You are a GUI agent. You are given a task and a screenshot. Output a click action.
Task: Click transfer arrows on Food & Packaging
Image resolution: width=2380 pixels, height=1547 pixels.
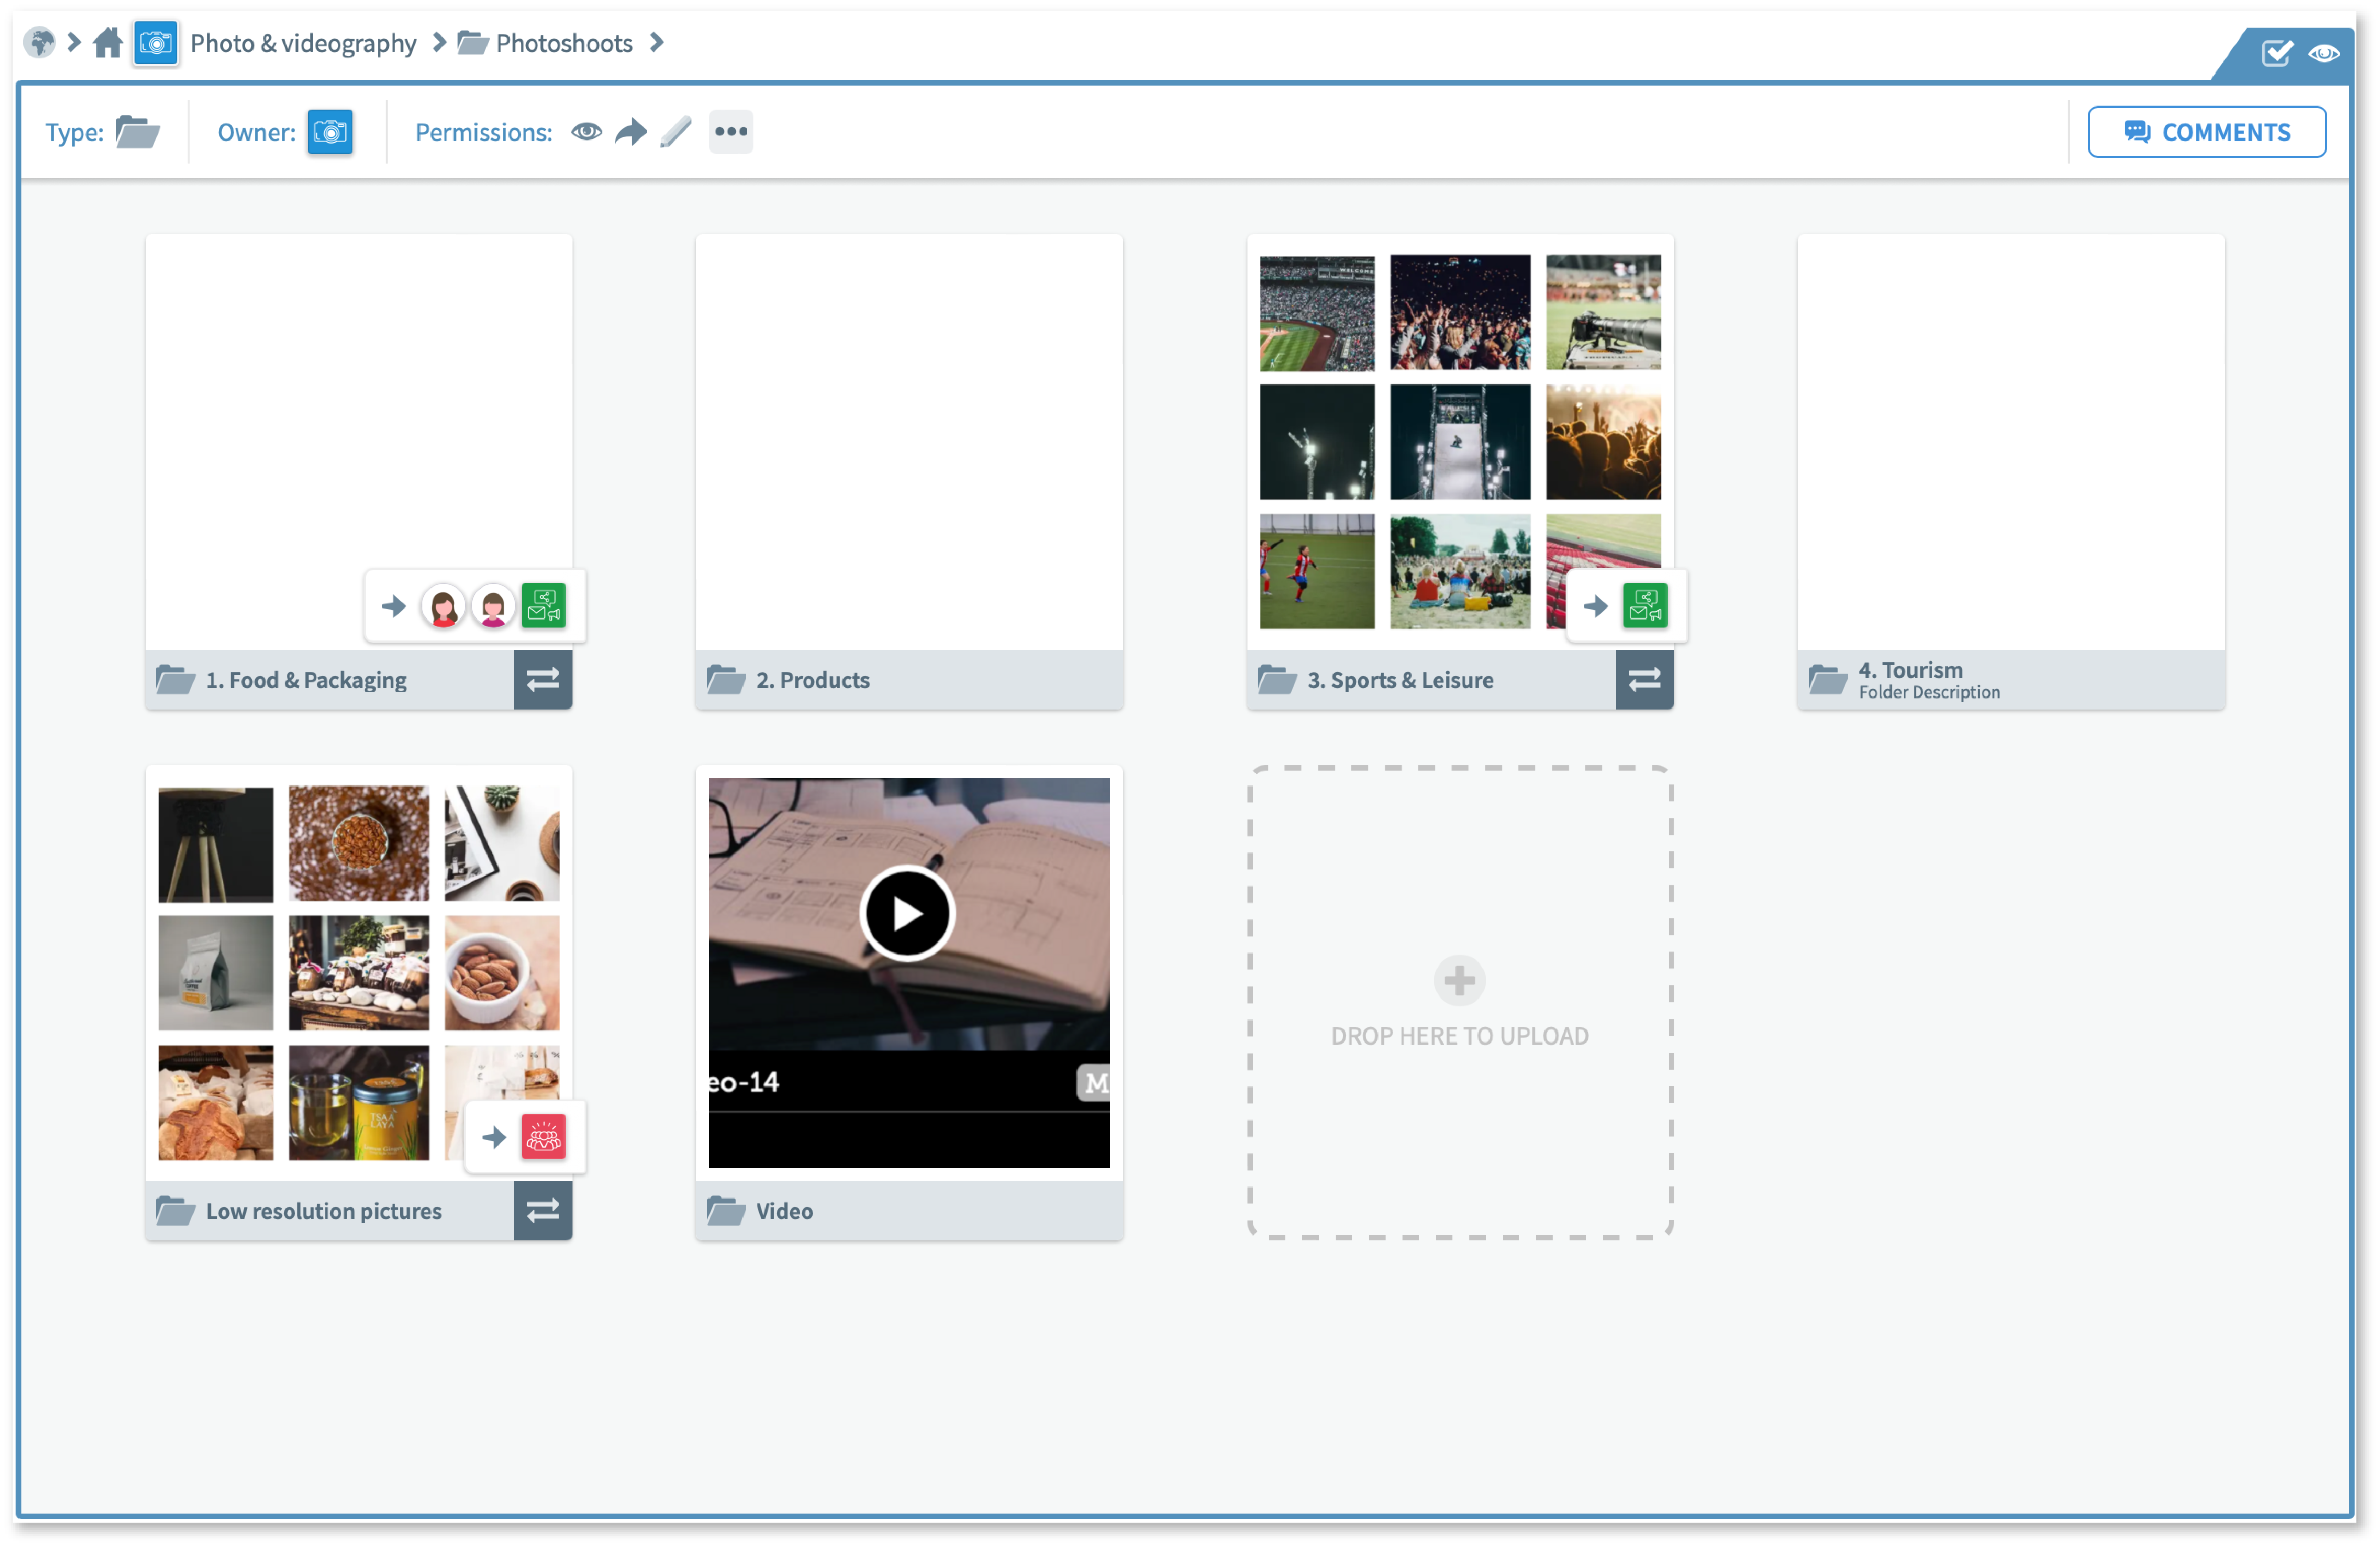coord(543,681)
